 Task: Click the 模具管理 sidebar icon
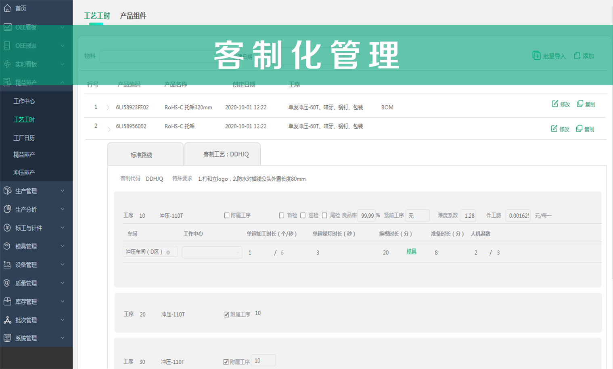click(7, 246)
